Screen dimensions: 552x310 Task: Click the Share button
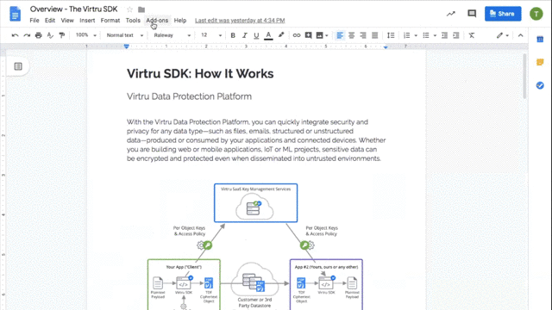tap(503, 14)
